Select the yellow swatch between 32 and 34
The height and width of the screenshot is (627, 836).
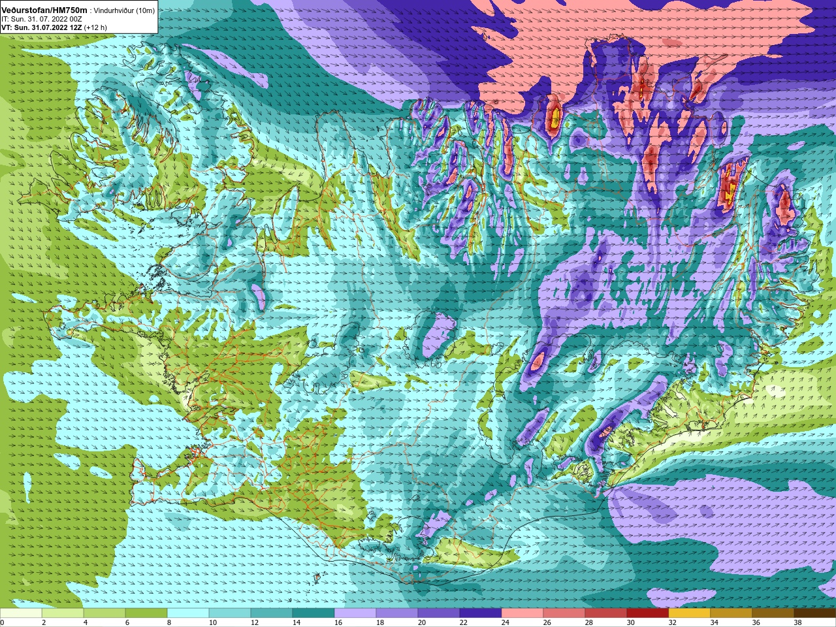690,613
